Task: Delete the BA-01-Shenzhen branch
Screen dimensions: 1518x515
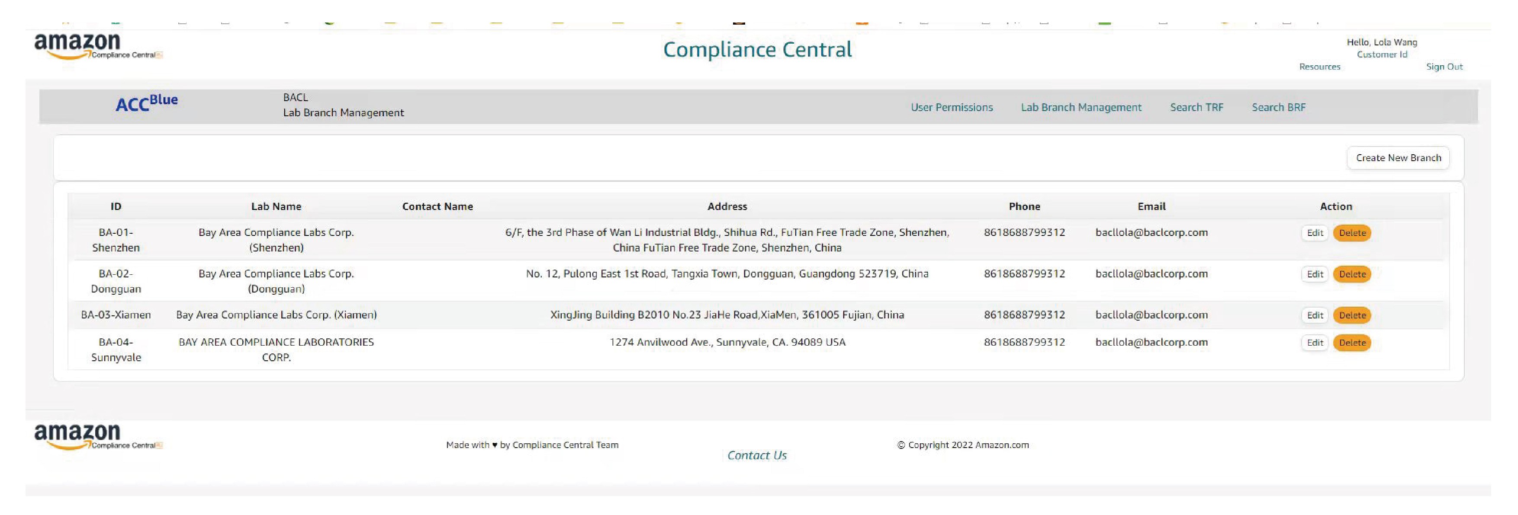Action: (x=1352, y=233)
